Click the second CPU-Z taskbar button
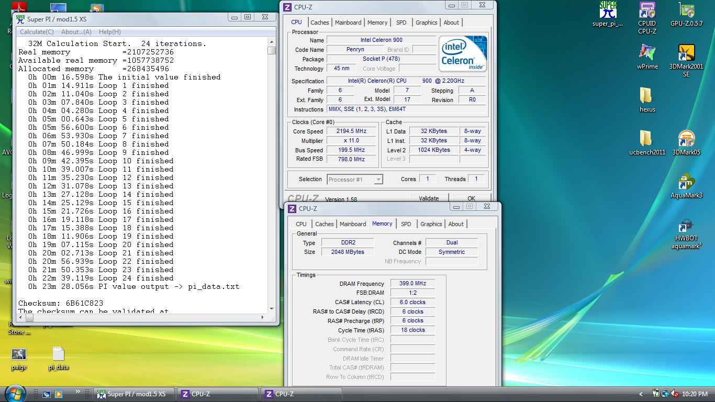 [x=301, y=394]
